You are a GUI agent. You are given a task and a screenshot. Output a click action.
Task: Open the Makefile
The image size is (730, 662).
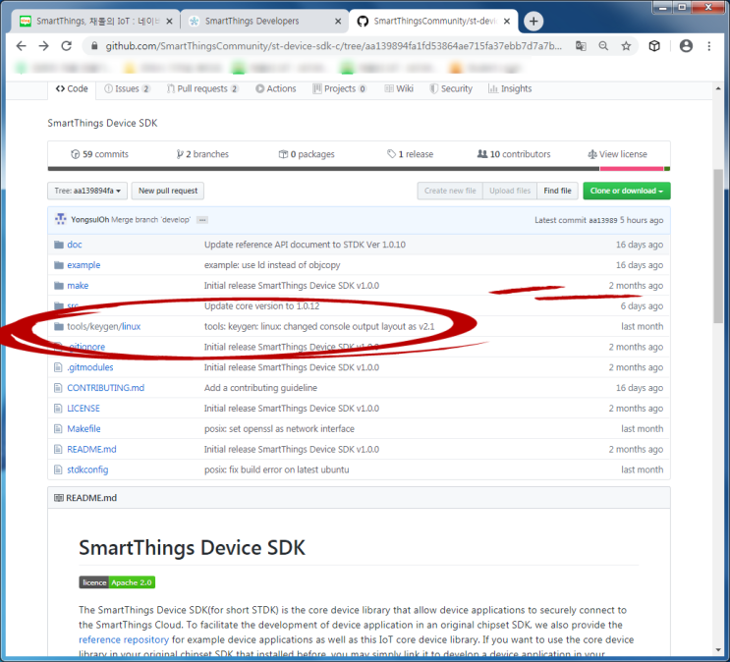point(84,429)
